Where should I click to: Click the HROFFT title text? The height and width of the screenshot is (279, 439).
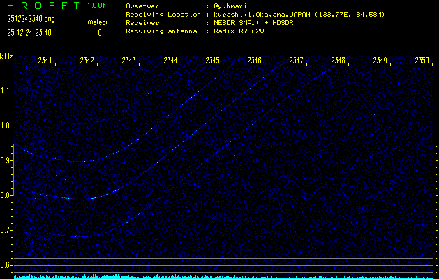pos(40,6)
